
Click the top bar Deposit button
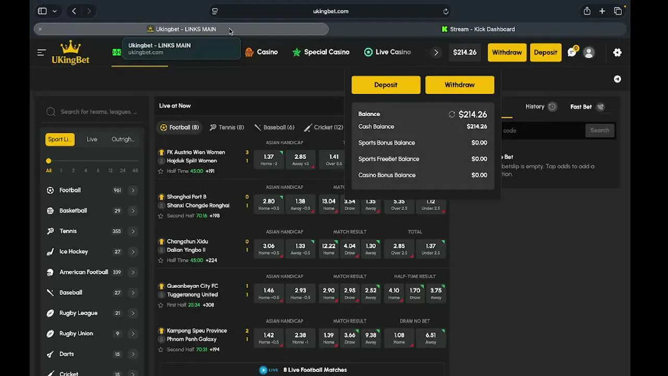545,52
